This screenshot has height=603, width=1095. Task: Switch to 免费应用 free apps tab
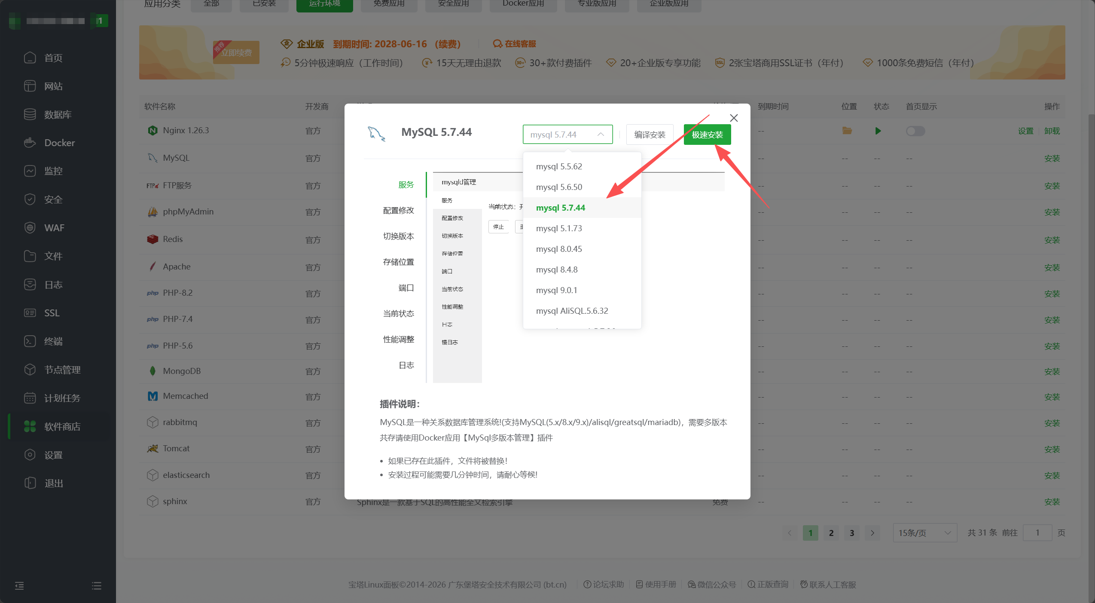pos(389,4)
